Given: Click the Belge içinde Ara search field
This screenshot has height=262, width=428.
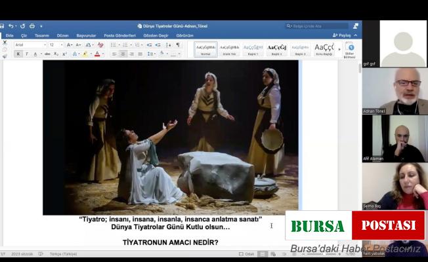Looking at the screenshot, I should pos(317,26).
